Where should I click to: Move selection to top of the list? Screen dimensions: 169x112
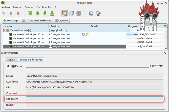pos(30,13)
